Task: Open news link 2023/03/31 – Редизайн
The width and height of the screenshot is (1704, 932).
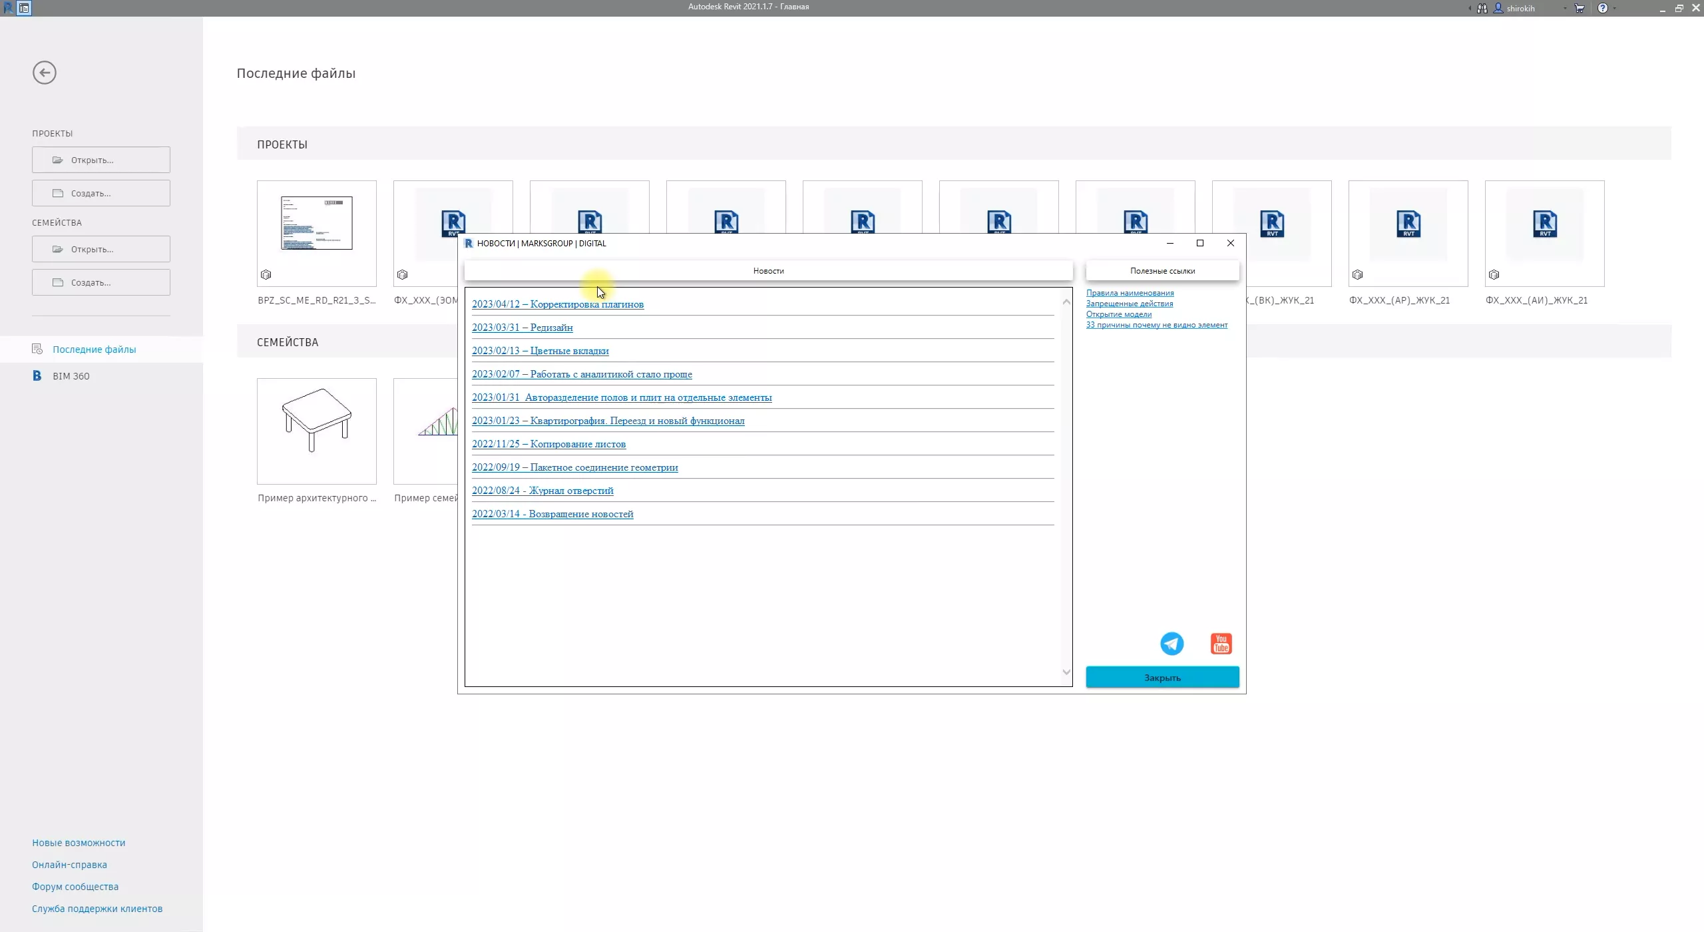Action: (522, 328)
